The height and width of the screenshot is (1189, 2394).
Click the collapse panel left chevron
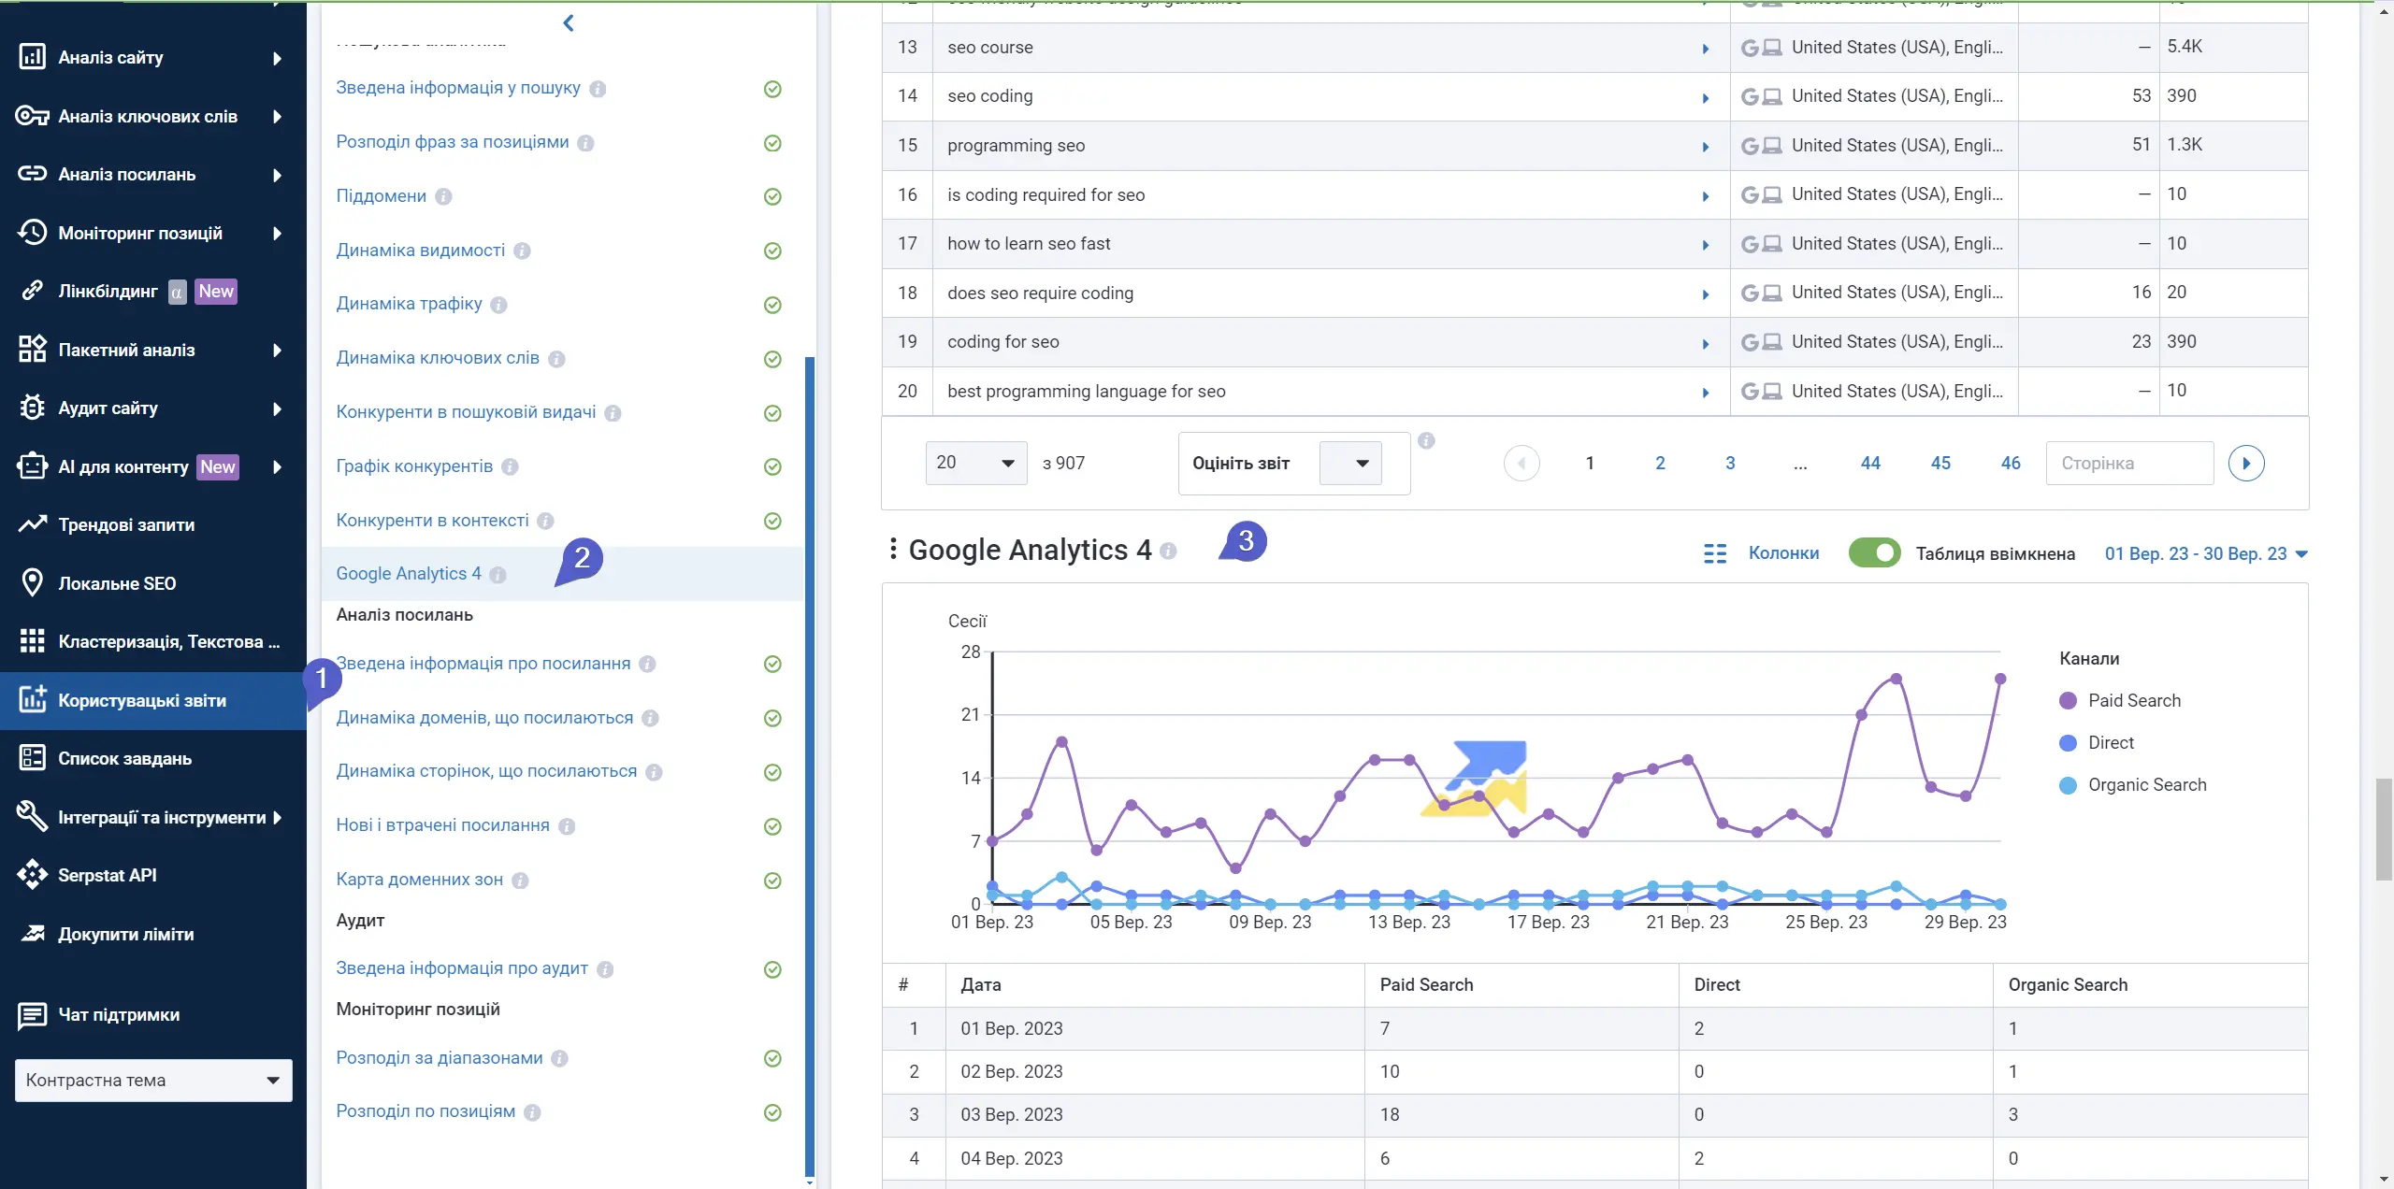click(569, 23)
